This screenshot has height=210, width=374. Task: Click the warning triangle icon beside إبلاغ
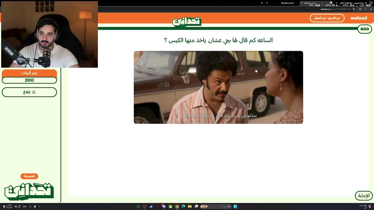click(x=34, y=92)
